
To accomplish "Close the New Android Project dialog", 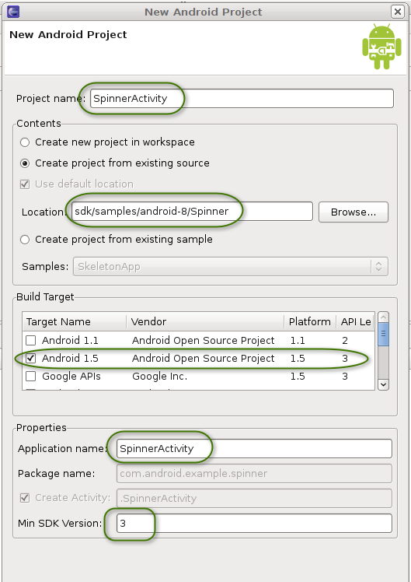I will pos(397,12).
